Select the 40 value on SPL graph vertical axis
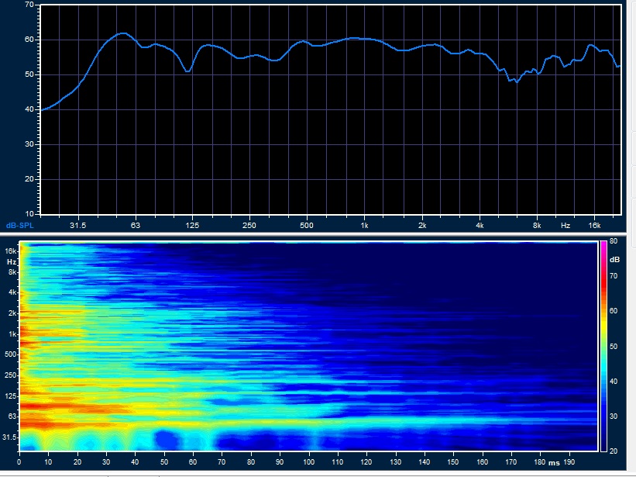Viewport: 636px width, 477px height. (x=29, y=109)
